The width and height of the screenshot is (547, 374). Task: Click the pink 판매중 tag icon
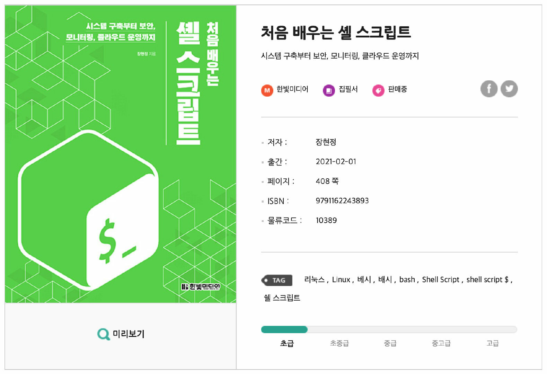coord(378,90)
